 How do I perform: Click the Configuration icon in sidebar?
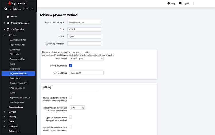[8, 29]
